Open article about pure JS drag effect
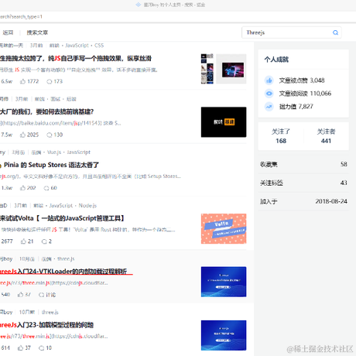This screenshot has height=356, width=356. 76,59
